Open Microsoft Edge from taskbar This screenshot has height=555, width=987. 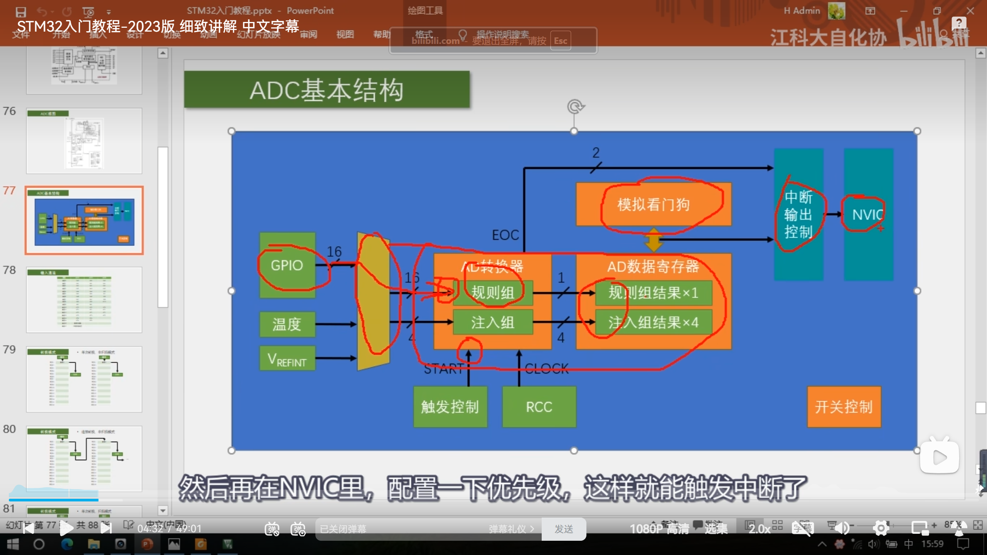(x=67, y=544)
